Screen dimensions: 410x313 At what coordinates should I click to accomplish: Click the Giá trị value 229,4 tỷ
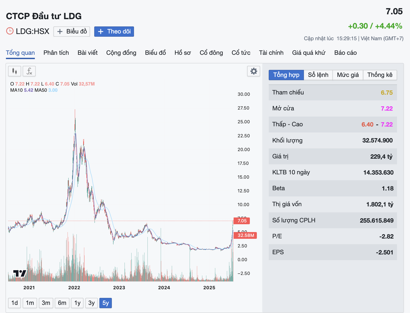pos(381,156)
